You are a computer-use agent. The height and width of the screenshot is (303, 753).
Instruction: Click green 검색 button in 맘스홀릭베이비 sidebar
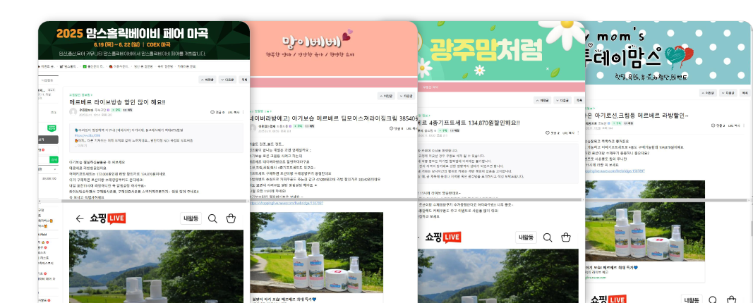[54, 159]
